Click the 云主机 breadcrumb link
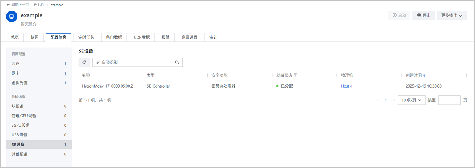 coord(38,5)
